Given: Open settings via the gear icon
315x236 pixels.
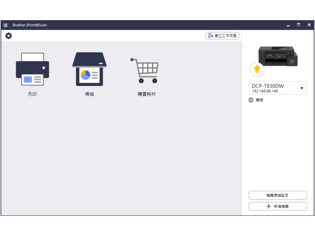Looking at the screenshot, I should (x=8, y=36).
